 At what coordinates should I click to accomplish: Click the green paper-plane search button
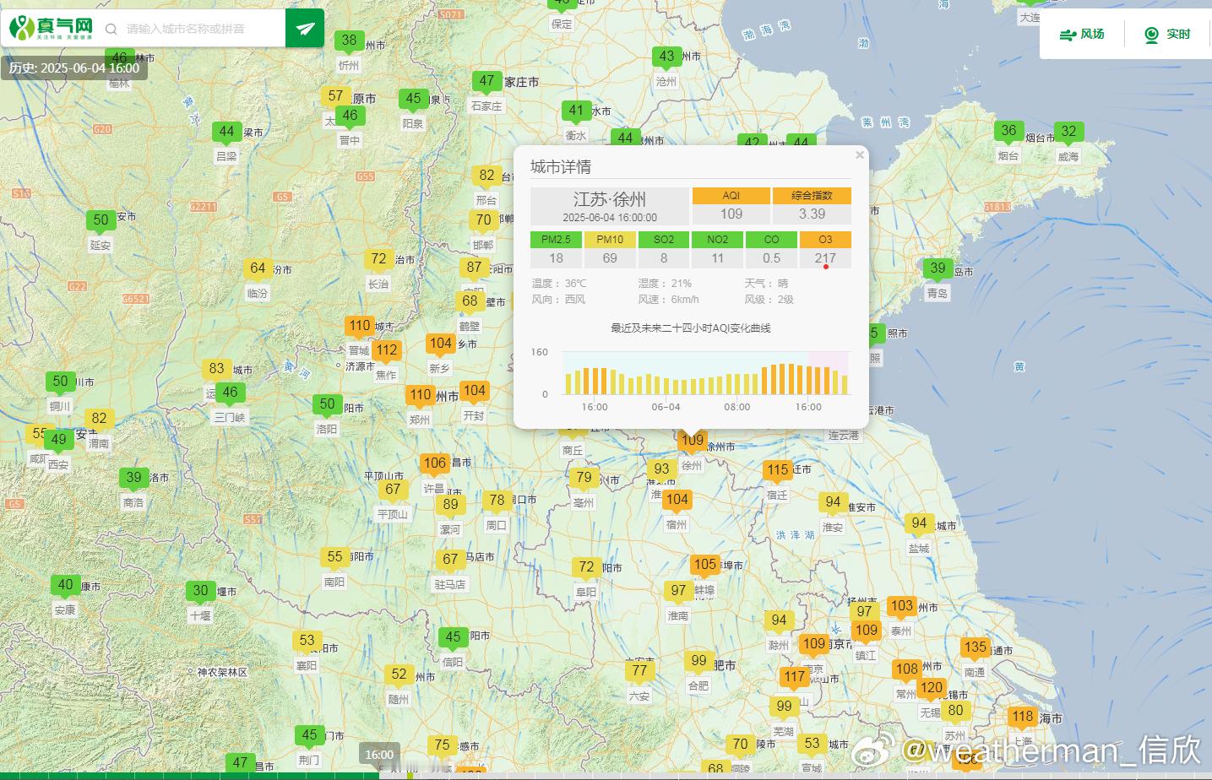coord(305,29)
